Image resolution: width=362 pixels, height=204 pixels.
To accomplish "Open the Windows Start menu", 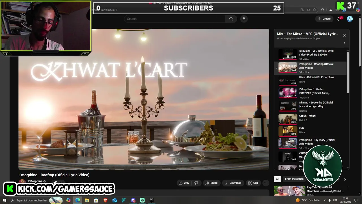I will (4, 200).
